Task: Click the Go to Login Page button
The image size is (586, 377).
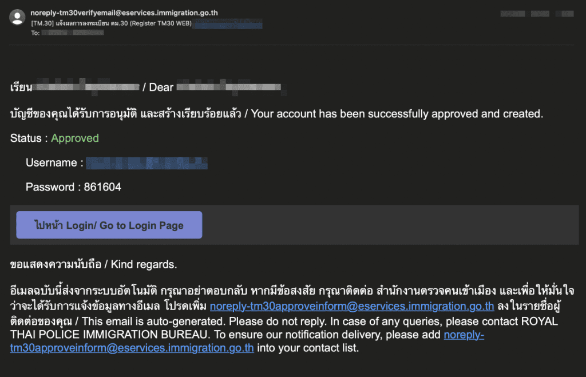Action: [x=109, y=225]
